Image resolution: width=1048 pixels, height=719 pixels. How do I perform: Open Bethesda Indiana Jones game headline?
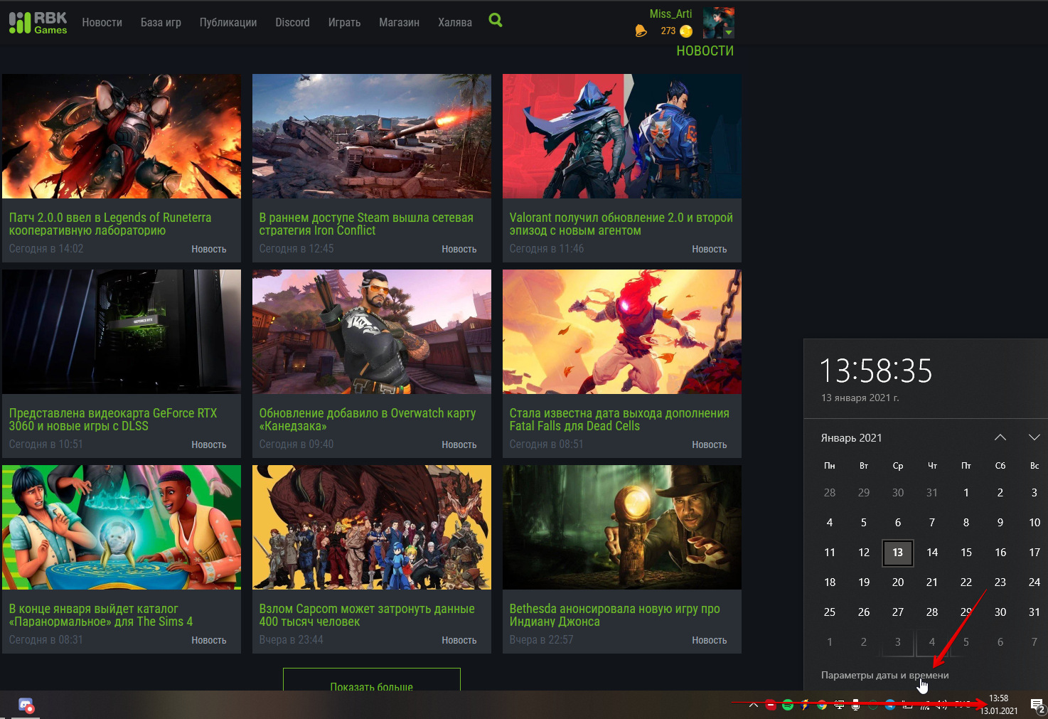614,615
